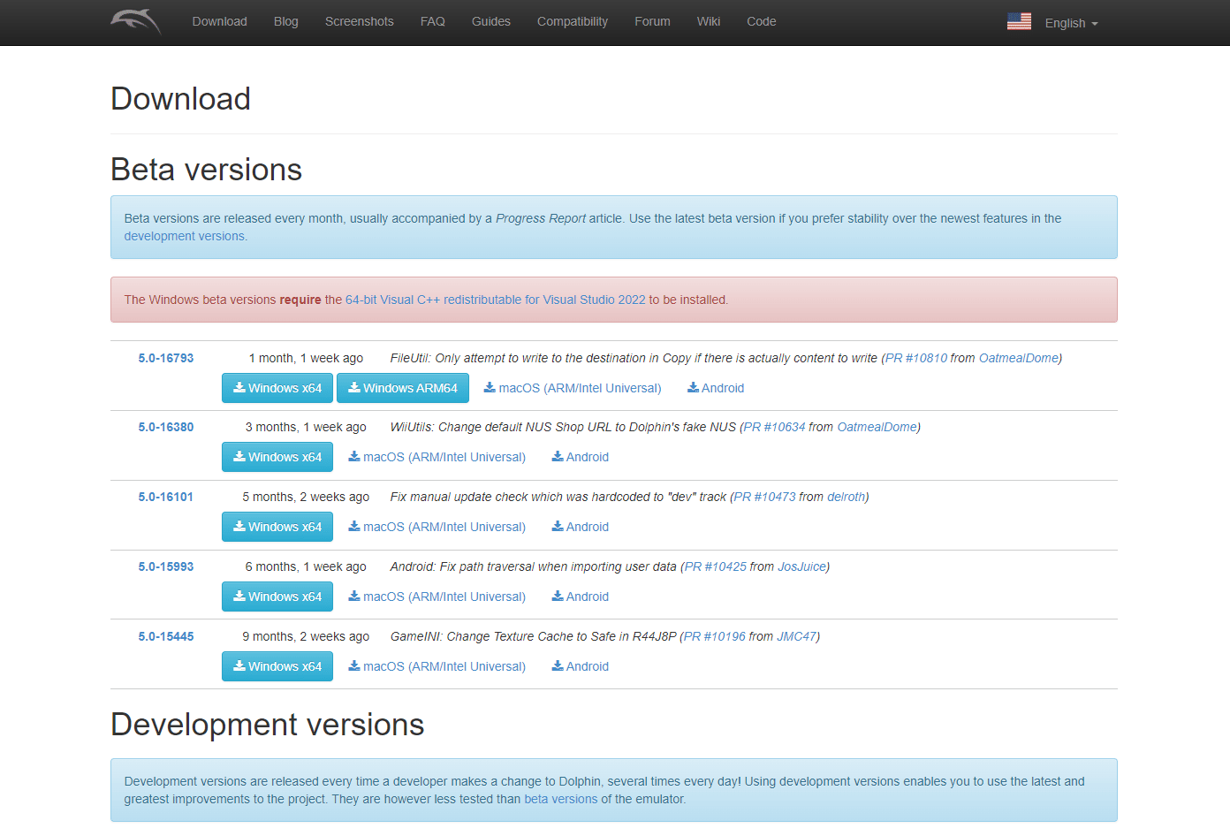
Task: Download Android build for 5.0-15445
Action: point(581,666)
